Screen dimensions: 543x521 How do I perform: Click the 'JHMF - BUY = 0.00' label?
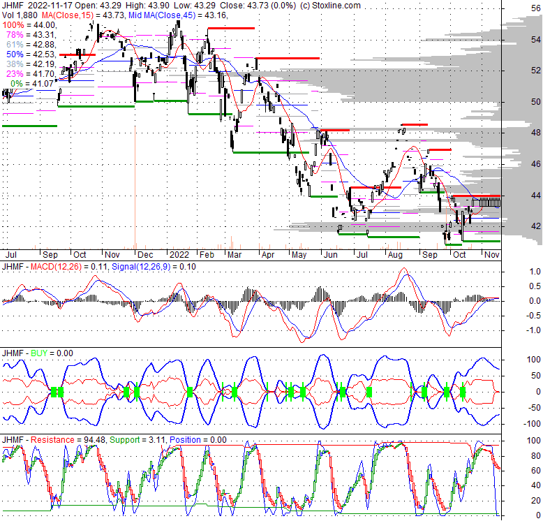38,353
